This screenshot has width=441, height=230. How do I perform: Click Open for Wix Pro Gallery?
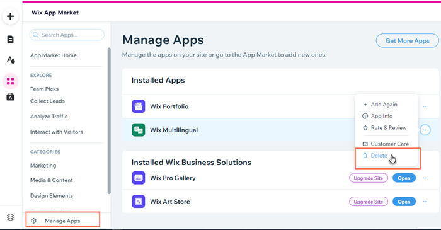404,178
